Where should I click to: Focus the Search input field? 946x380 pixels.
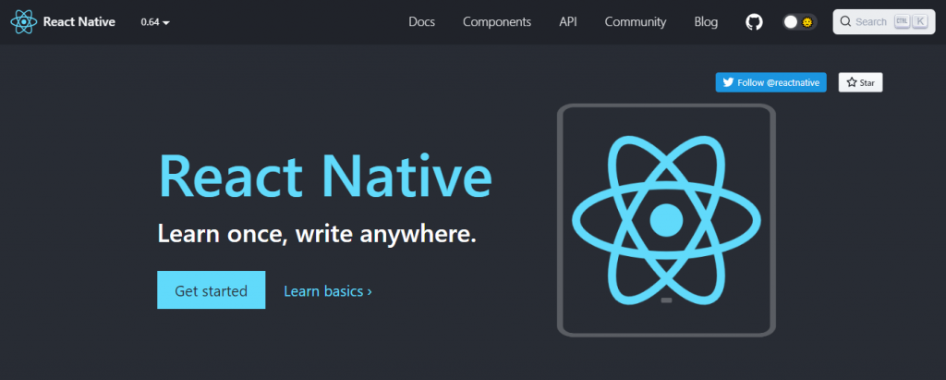pyautogui.click(x=884, y=22)
